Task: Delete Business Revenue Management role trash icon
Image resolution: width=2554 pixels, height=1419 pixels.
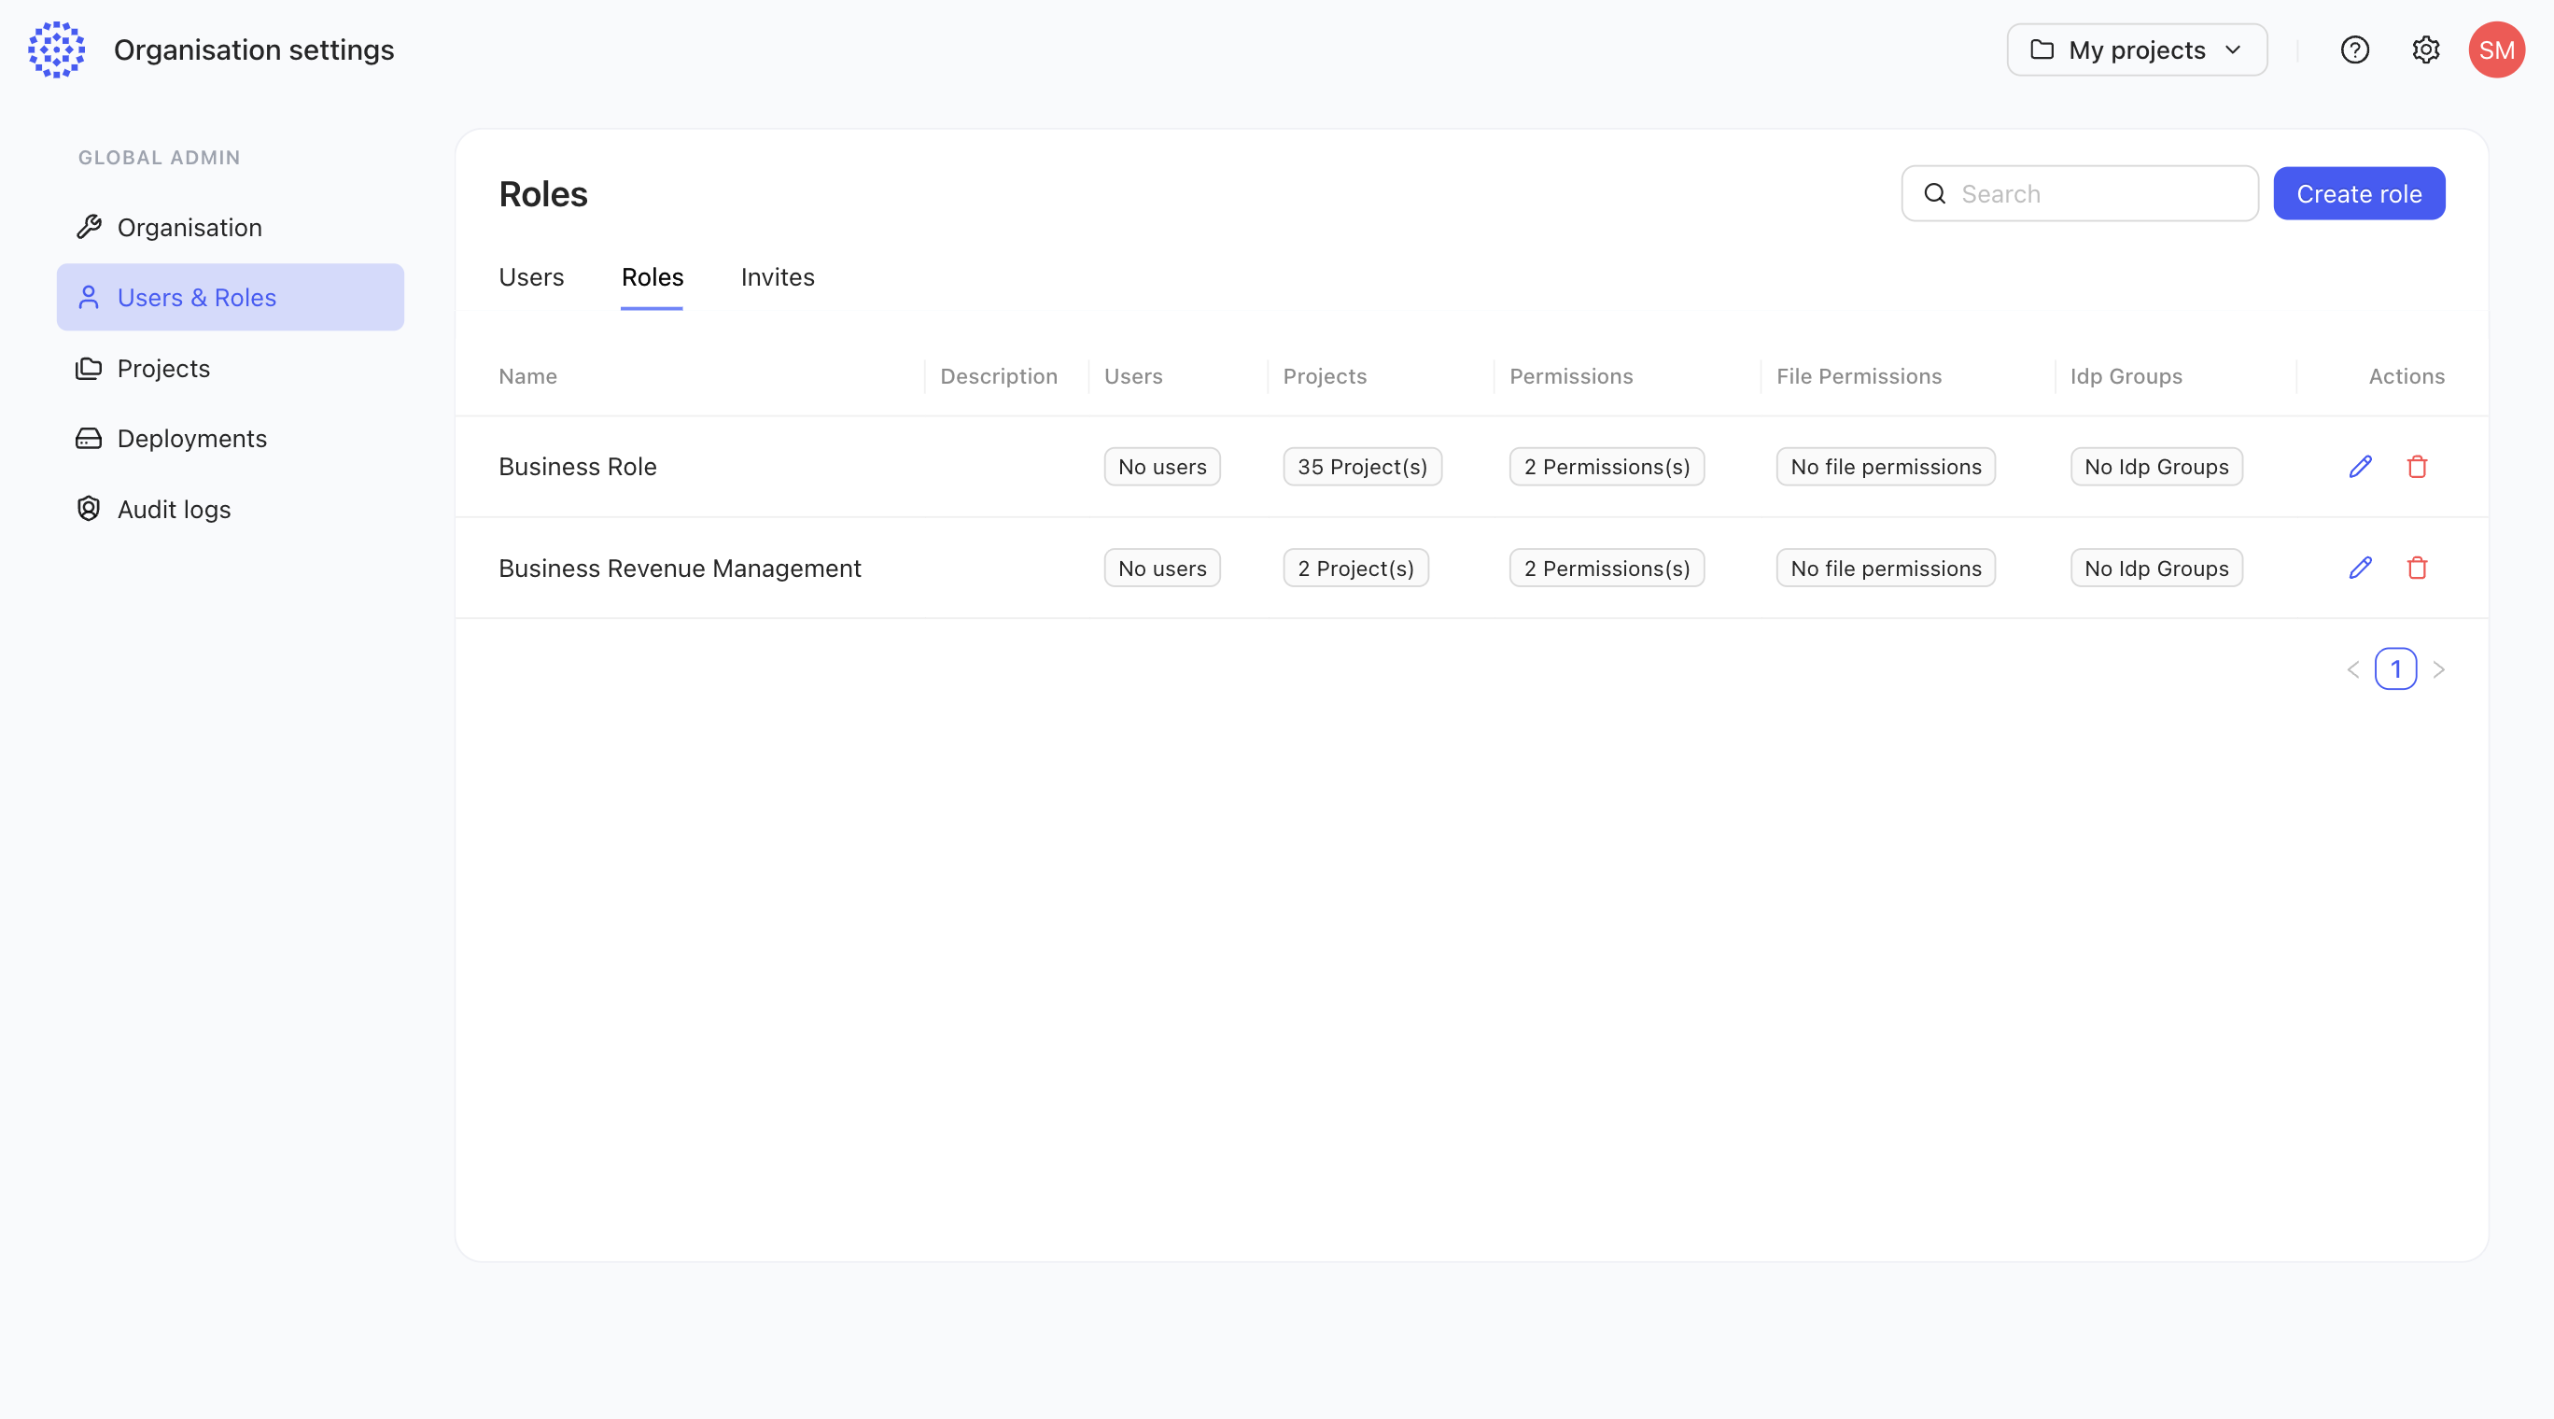Action: click(x=2416, y=569)
